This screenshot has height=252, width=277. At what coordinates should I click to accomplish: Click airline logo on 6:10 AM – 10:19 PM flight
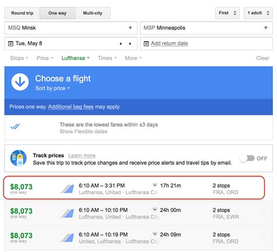tap(68, 238)
